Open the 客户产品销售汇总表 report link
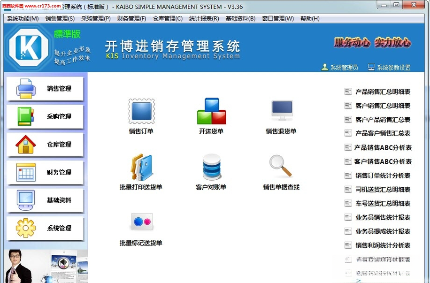430x283 pixels. coord(383,120)
